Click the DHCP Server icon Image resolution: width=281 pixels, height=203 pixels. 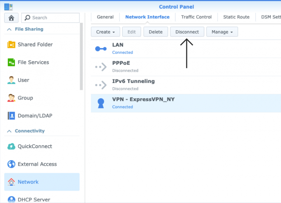(12, 199)
